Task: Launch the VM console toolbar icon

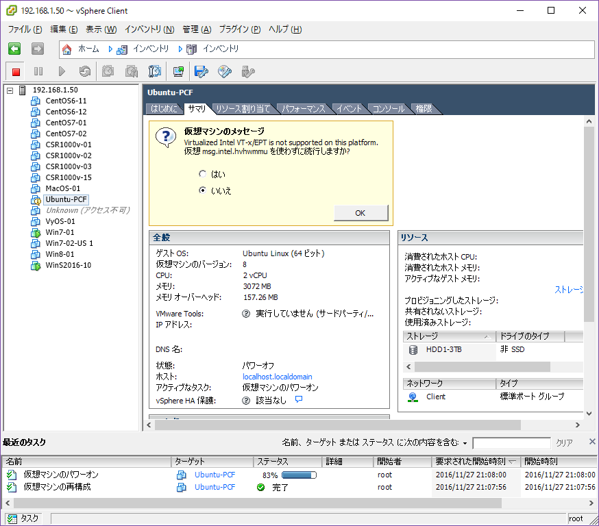Action: point(178,71)
